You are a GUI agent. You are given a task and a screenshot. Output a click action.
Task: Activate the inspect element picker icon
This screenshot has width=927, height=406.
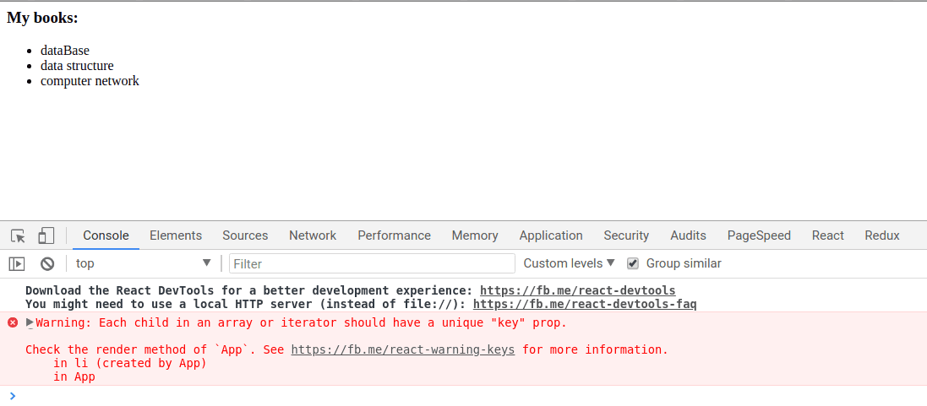(18, 235)
